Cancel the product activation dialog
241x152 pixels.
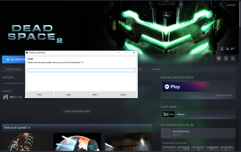coord(123,94)
